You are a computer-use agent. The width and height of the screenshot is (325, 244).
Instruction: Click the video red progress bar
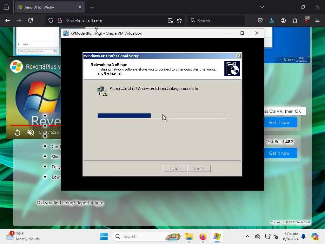pos(35,126)
